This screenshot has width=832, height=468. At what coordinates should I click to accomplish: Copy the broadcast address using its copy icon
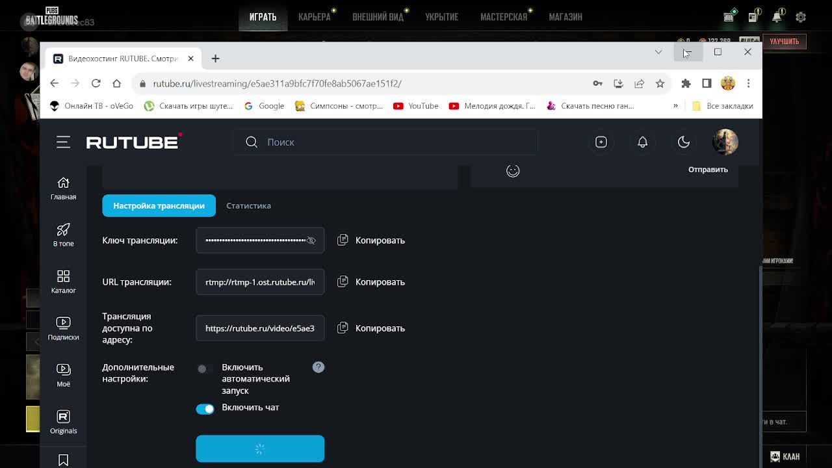(x=343, y=328)
